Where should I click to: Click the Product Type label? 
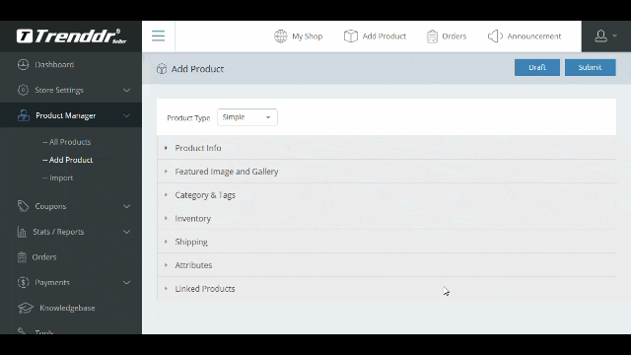pyautogui.click(x=188, y=118)
